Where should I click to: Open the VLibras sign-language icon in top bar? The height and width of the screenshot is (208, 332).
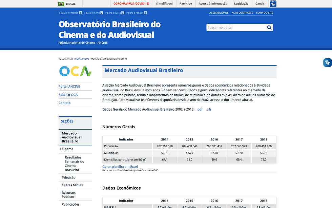[273, 4]
